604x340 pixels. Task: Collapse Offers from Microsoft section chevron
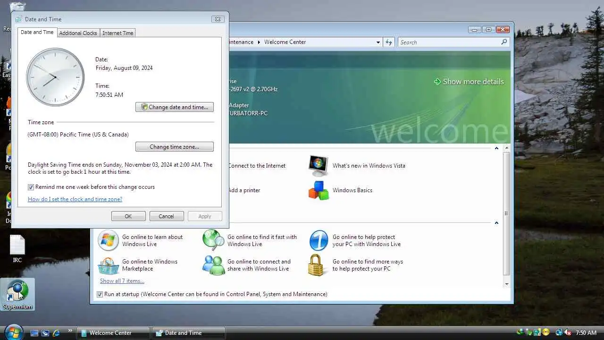pyautogui.click(x=496, y=223)
